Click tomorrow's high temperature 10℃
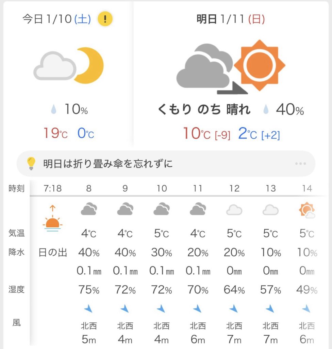 [x=197, y=133]
